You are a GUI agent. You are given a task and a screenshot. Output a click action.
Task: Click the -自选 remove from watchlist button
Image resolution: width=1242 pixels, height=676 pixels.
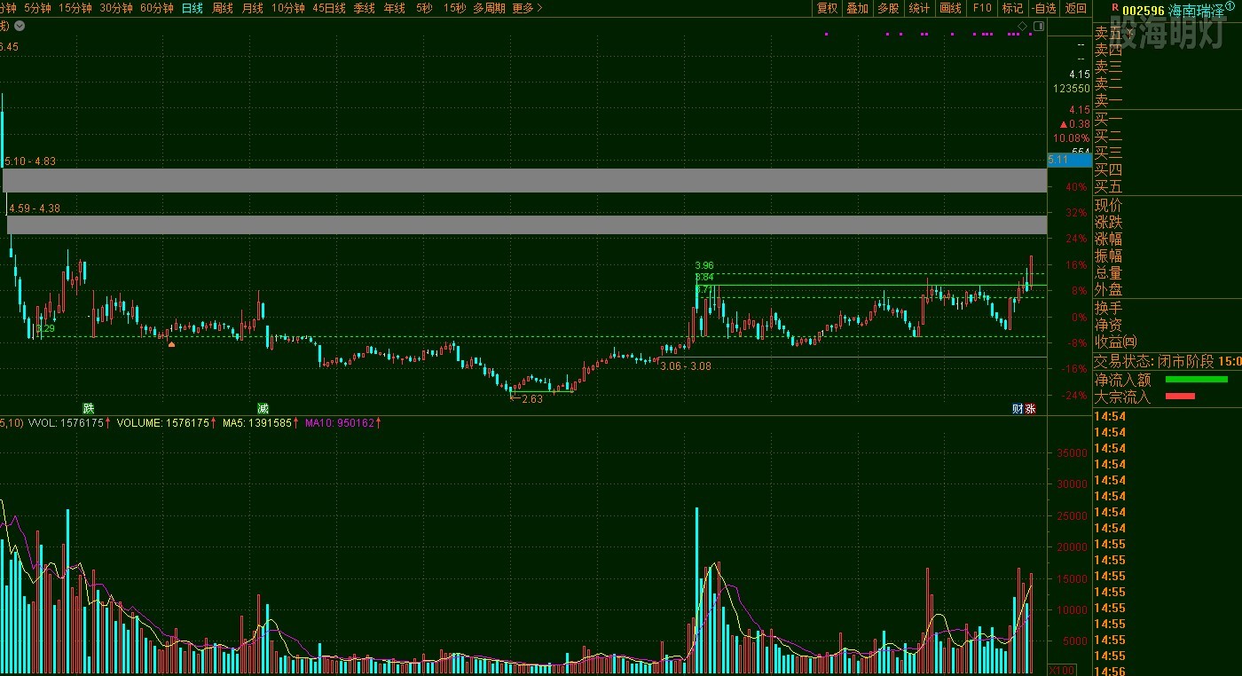point(1045,8)
